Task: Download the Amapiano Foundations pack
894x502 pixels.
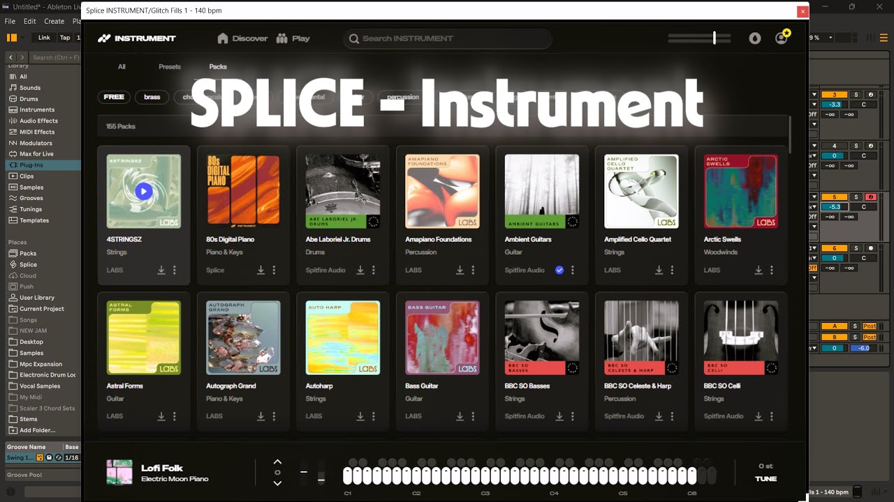Action: pyautogui.click(x=460, y=270)
